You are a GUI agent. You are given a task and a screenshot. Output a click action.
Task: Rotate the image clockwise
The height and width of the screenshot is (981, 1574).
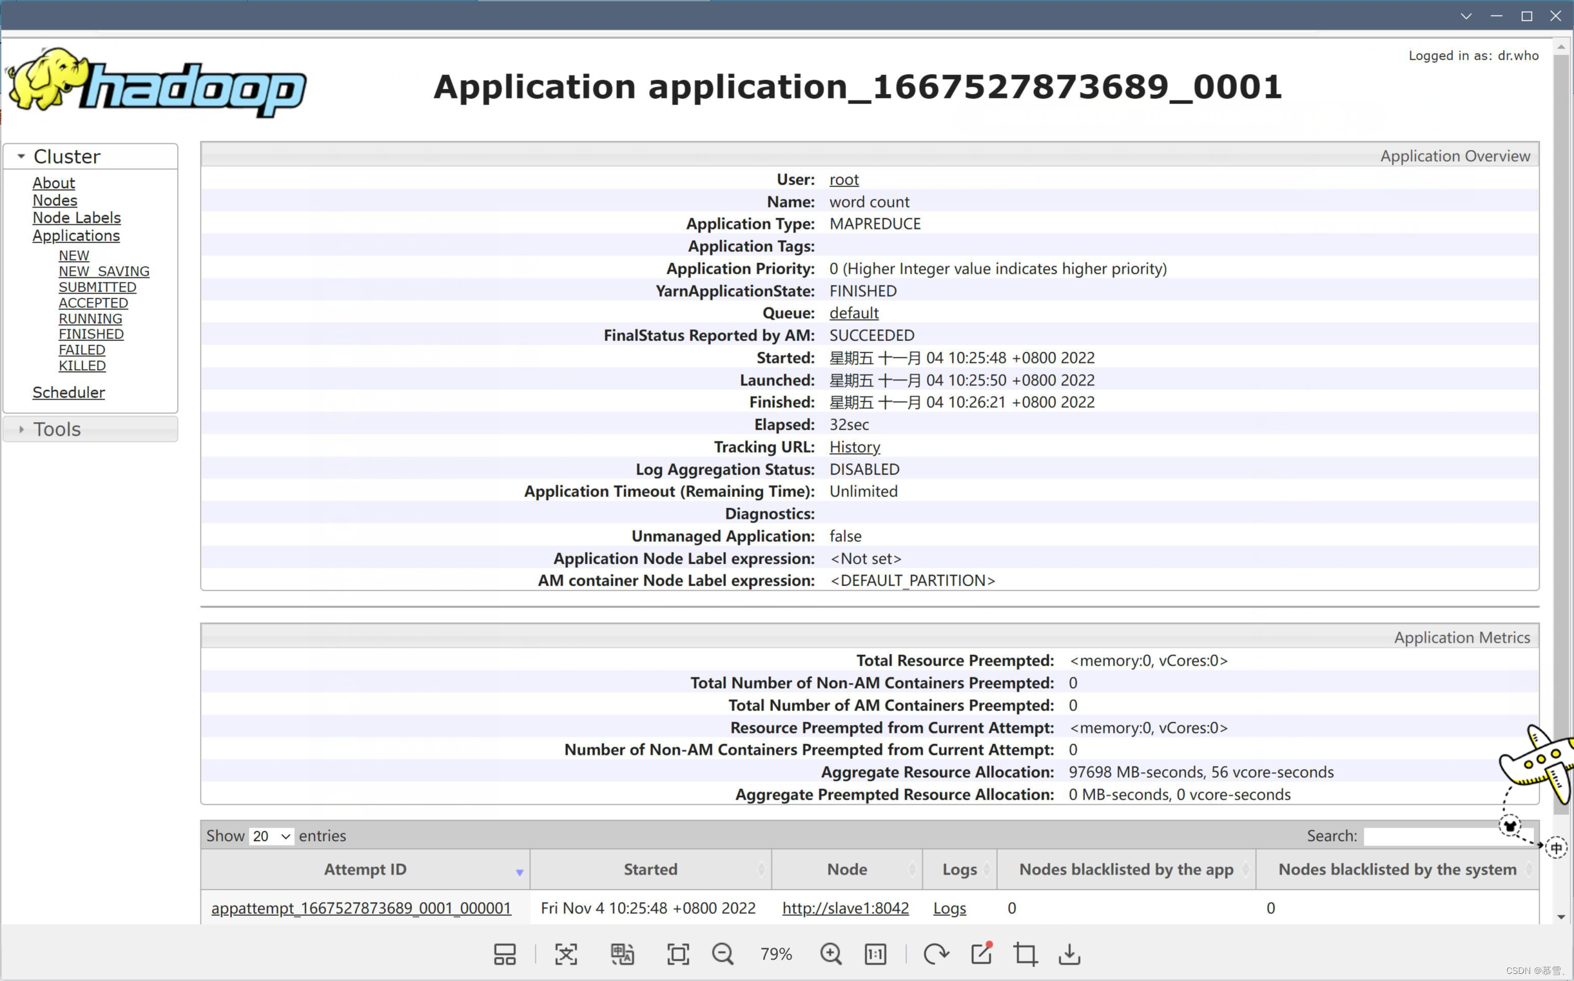tap(937, 954)
